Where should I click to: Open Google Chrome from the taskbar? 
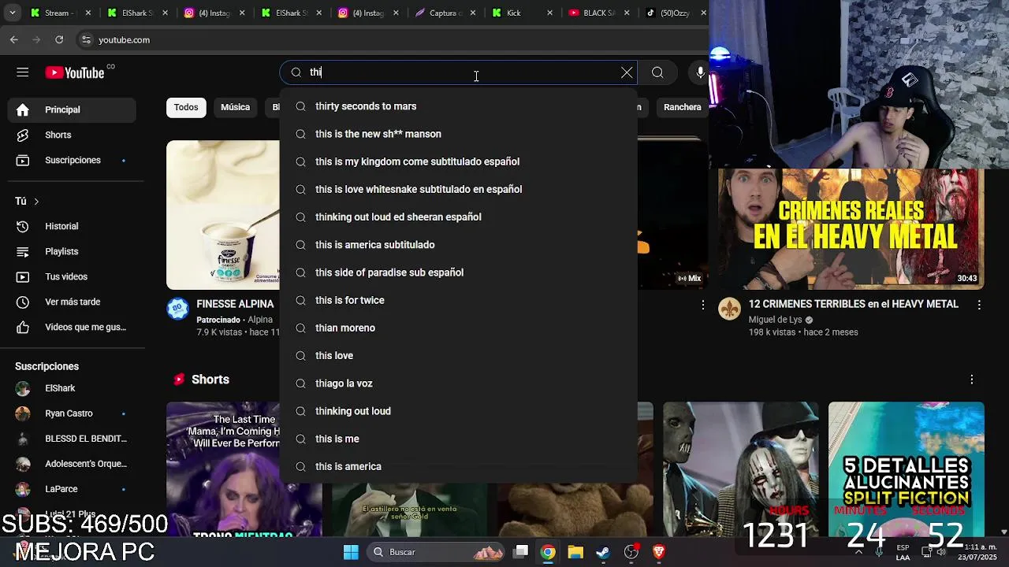click(547, 552)
